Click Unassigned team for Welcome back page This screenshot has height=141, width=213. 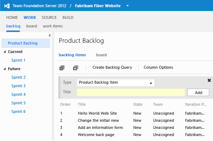164,135
